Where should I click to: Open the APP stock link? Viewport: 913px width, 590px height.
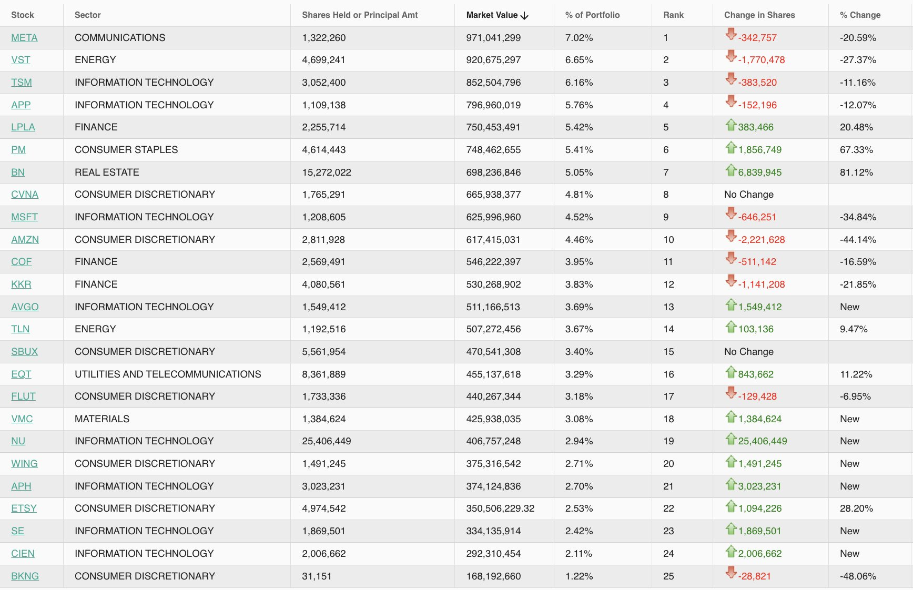pyautogui.click(x=21, y=105)
